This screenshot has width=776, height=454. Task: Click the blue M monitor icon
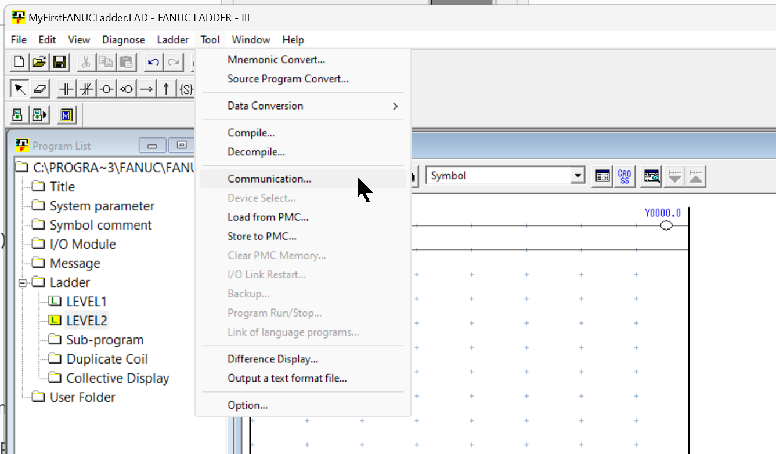click(66, 115)
